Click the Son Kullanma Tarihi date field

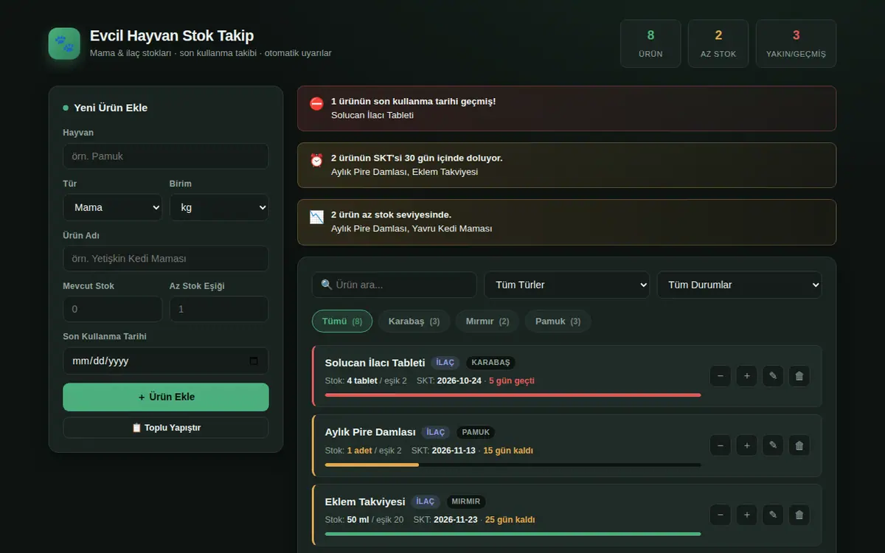pos(166,361)
